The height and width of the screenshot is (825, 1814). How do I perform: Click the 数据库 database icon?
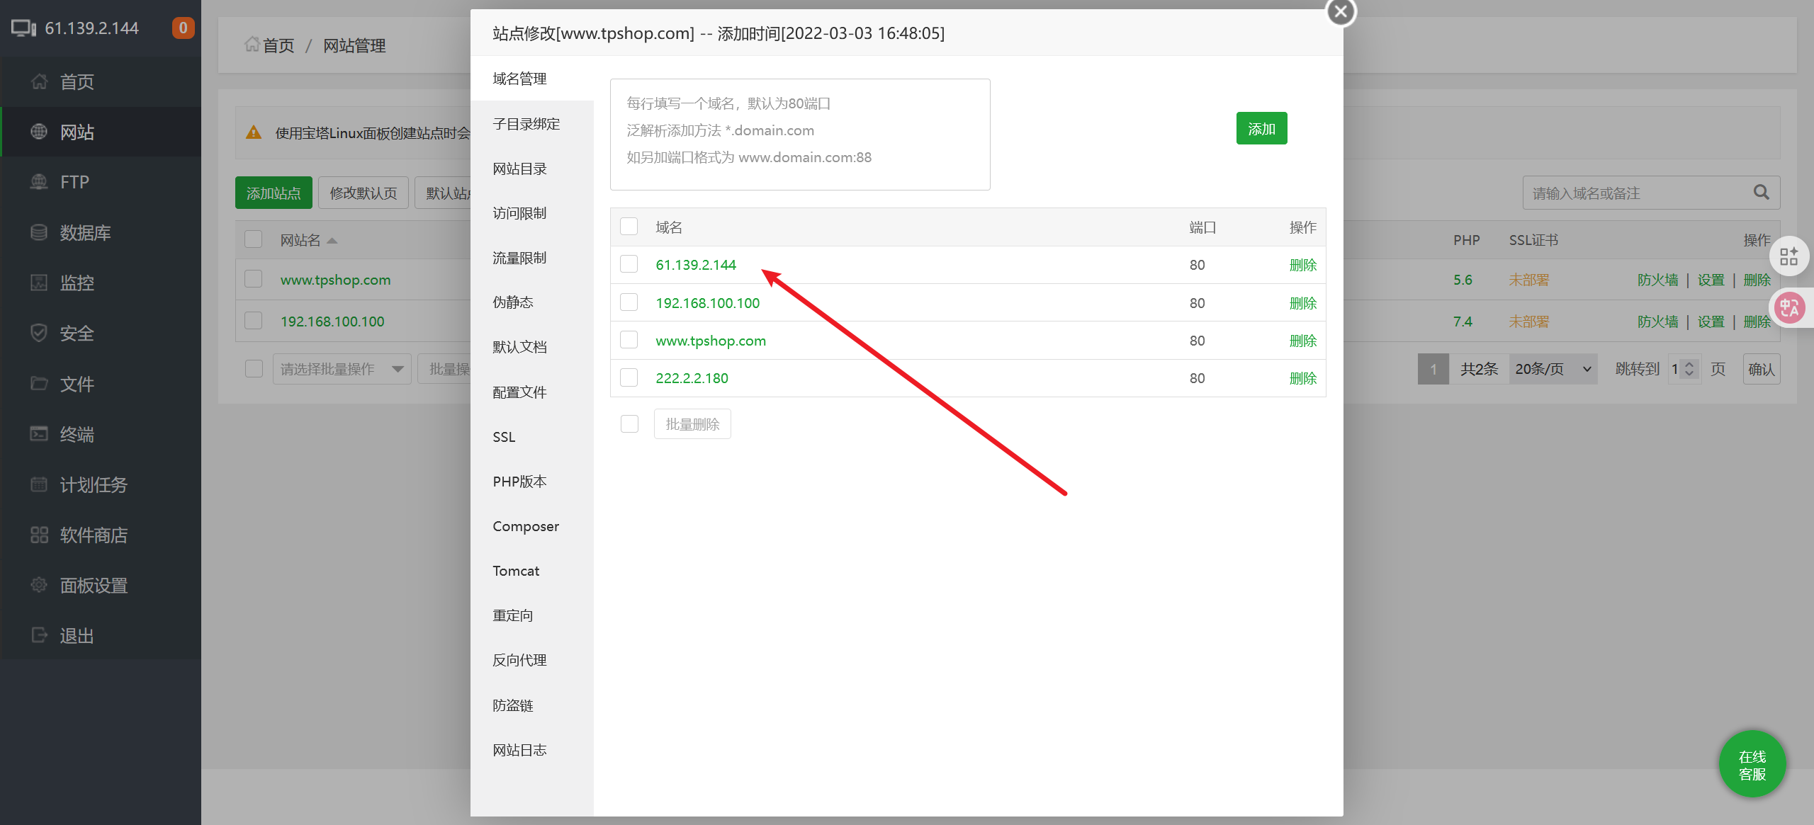(x=39, y=232)
